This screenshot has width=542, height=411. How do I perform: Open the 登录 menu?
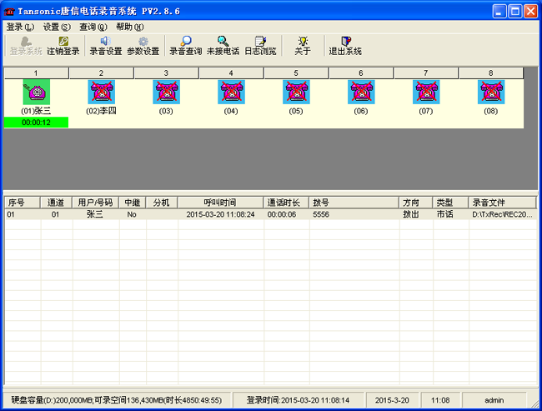tap(20, 27)
